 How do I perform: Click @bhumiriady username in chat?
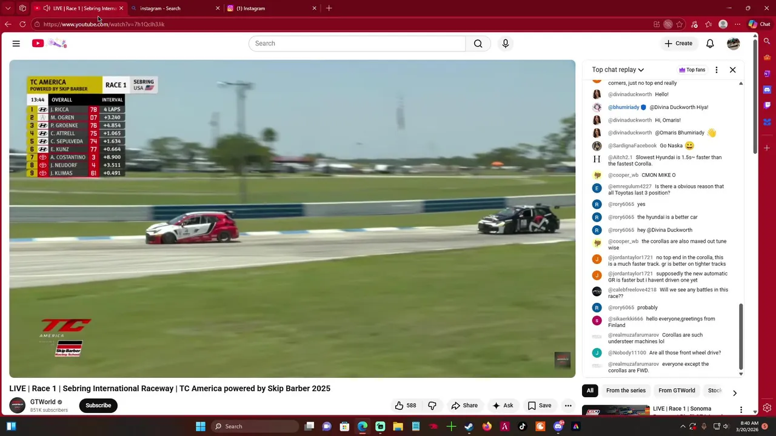(623, 107)
